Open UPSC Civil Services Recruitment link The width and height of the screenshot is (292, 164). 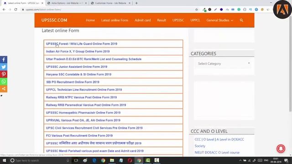pos(94,128)
